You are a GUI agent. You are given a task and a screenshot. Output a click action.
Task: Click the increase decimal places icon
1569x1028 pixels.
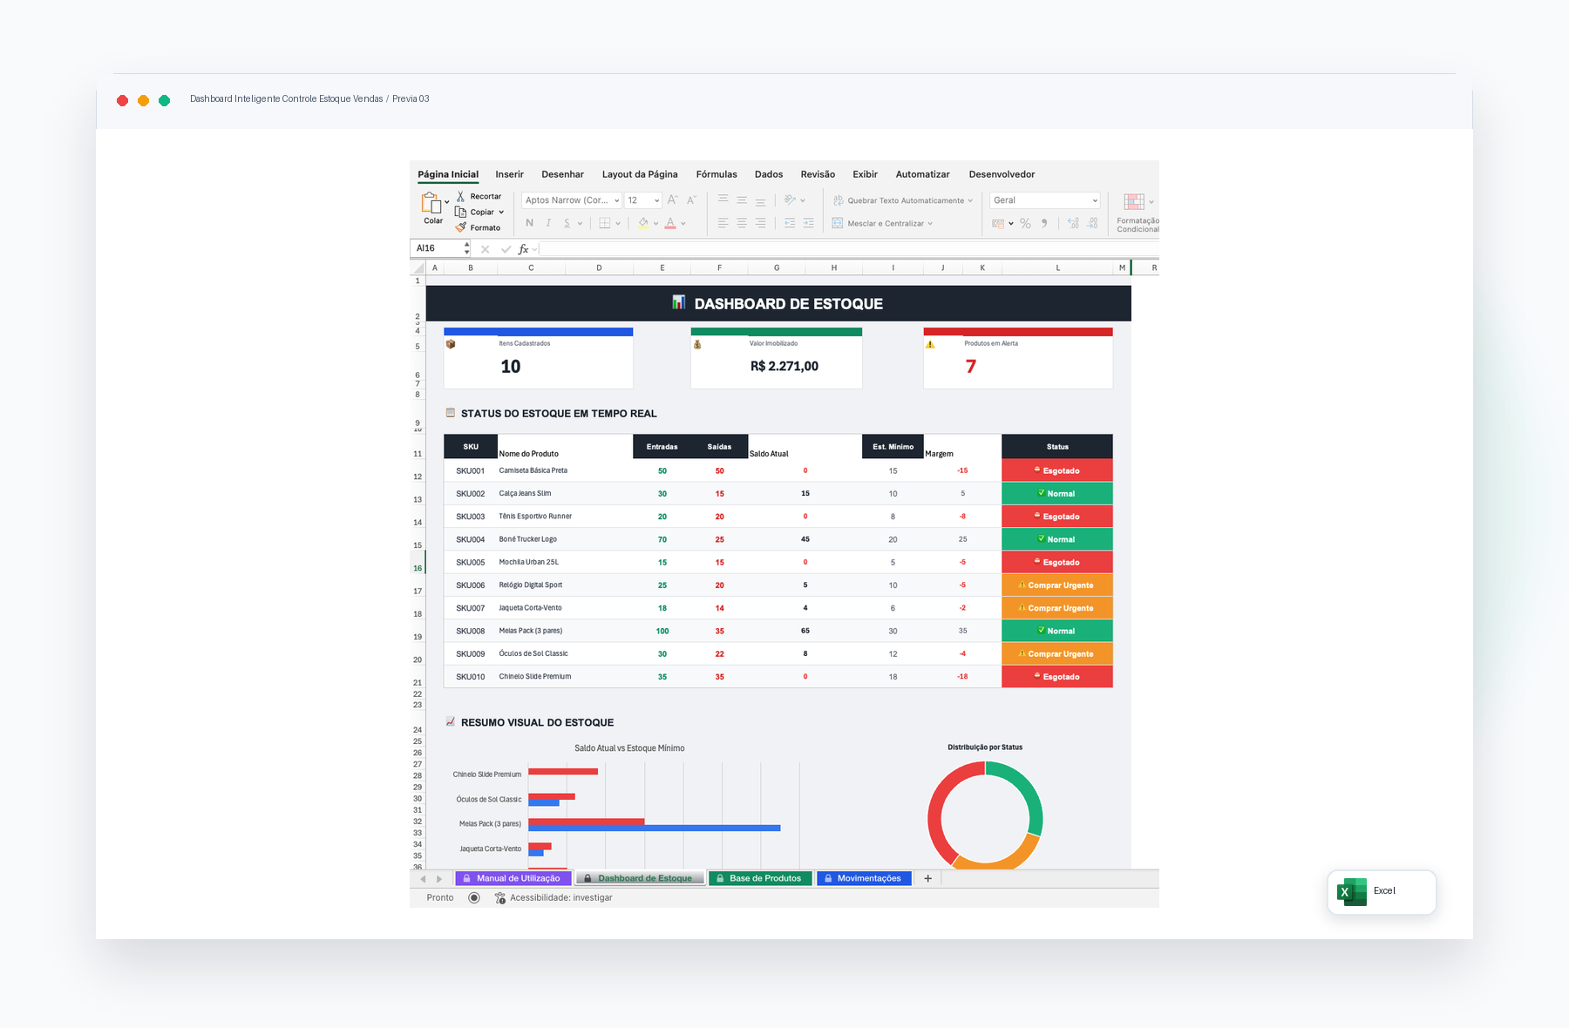(x=1073, y=223)
